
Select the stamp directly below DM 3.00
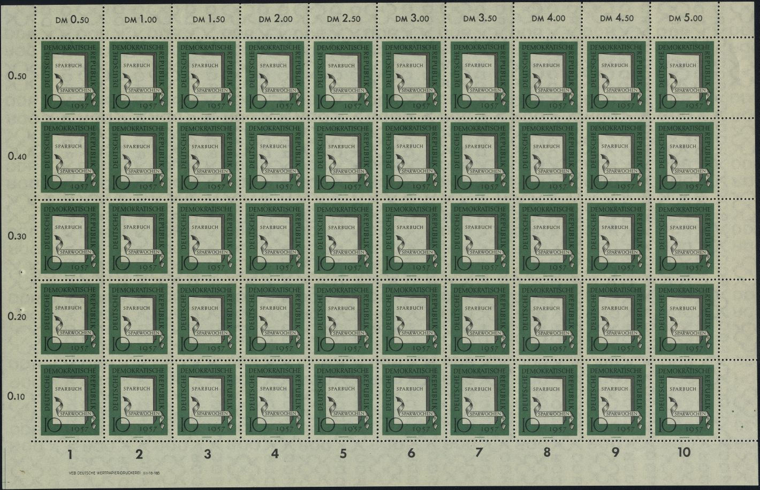[412, 77]
